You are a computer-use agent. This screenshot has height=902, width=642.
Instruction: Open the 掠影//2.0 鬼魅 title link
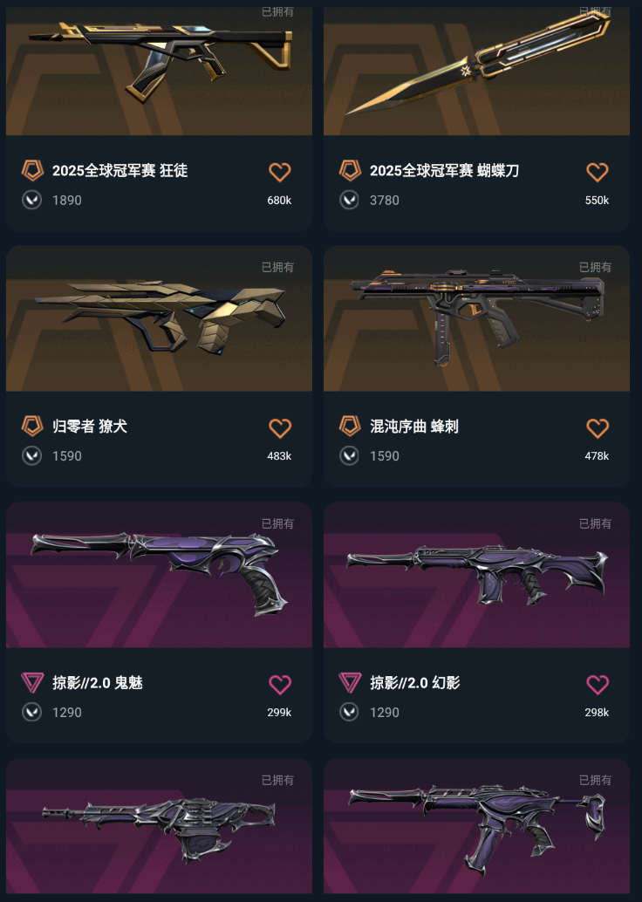[x=97, y=683]
